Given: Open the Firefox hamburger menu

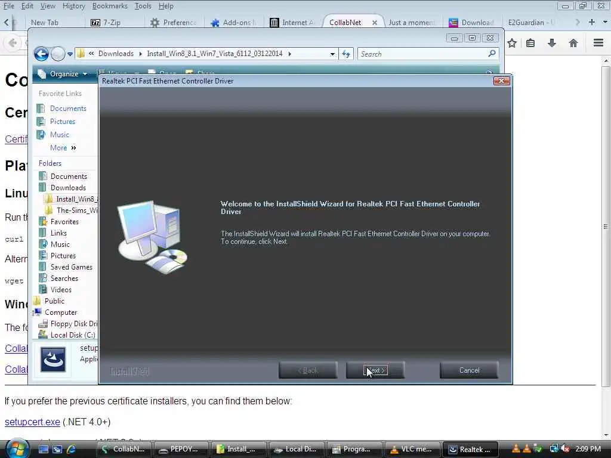Looking at the screenshot, I should click(598, 43).
